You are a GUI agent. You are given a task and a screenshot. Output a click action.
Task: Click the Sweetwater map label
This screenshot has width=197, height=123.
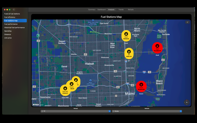point(45,97)
